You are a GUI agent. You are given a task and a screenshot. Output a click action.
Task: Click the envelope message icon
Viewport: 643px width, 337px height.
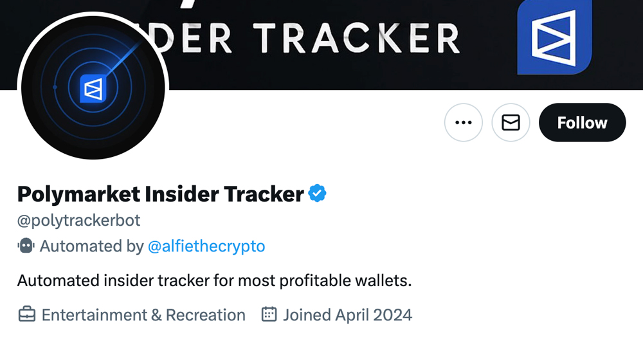click(511, 122)
